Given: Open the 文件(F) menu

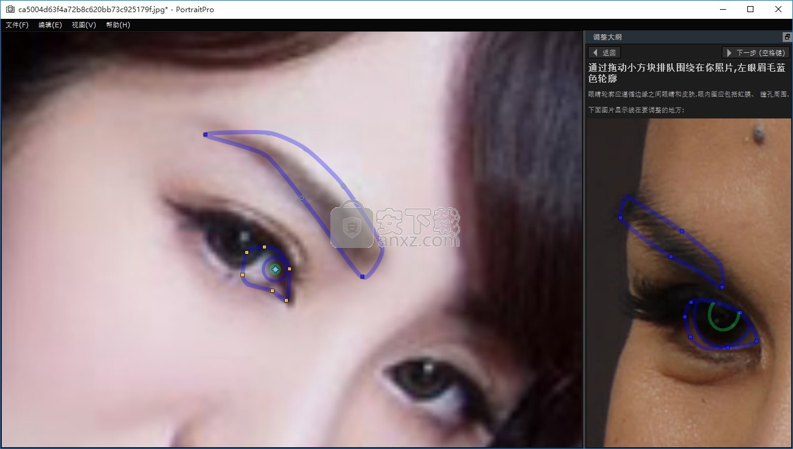Looking at the screenshot, I should [x=17, y=25].
